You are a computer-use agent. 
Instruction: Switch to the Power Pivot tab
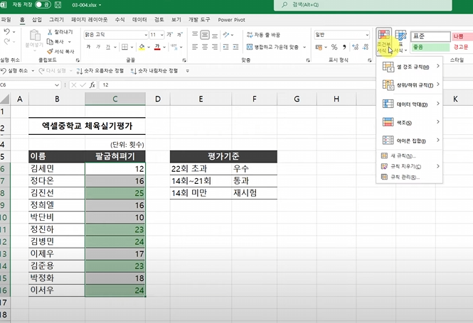(x=231, y=20)
